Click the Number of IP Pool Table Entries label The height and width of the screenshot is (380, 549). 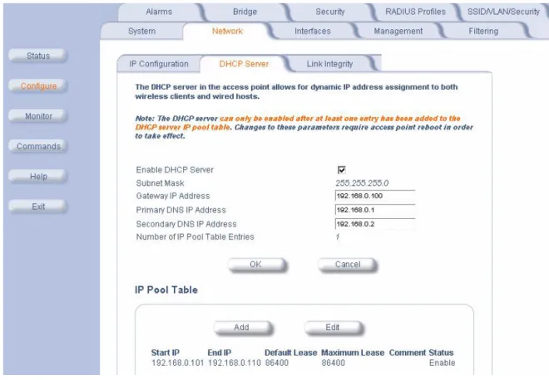click(195, 236)
